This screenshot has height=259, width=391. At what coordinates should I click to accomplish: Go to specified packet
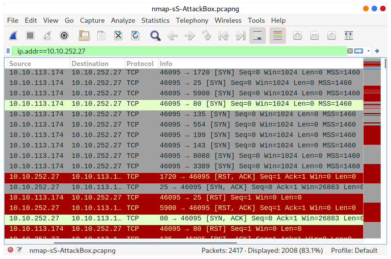(x=207, y=36)
